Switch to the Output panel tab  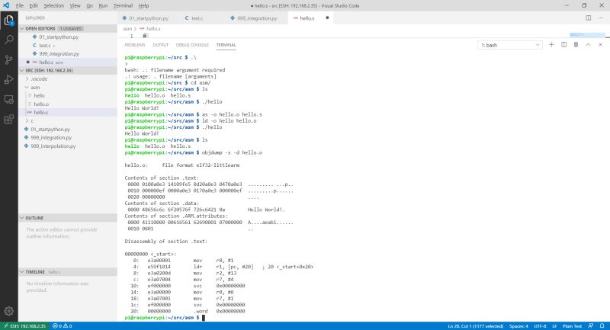pyautogui.click(x=160, y=45)
